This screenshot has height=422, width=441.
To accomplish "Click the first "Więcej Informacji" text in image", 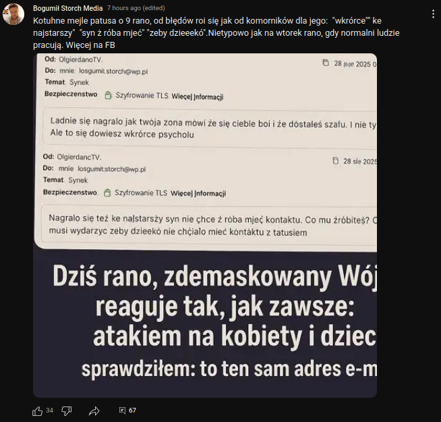I will (x=198, y=97).
